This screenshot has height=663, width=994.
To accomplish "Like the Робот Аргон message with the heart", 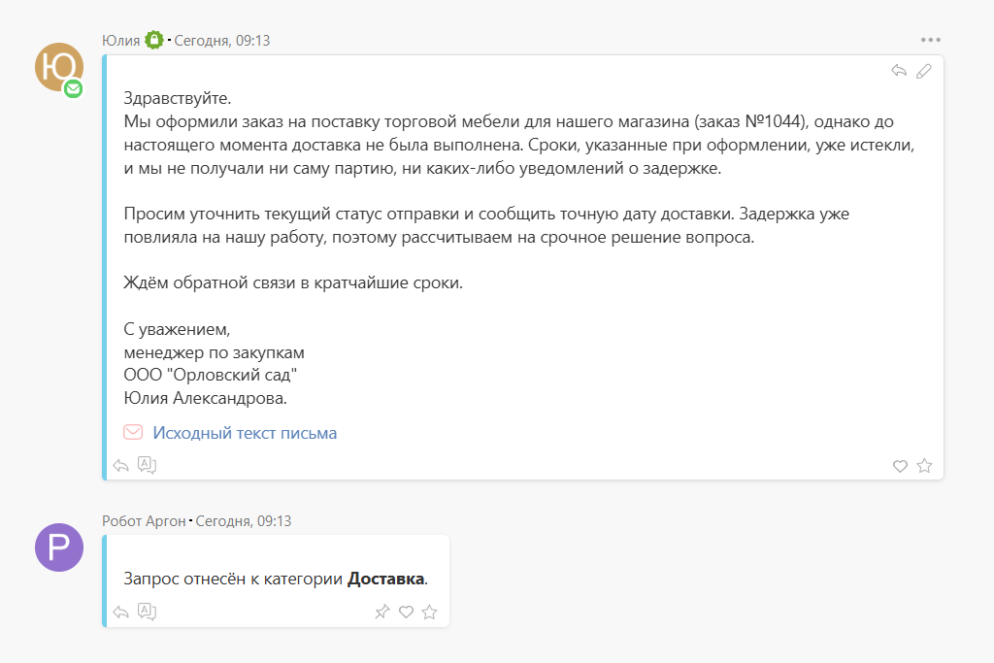I will pos(407,612).
